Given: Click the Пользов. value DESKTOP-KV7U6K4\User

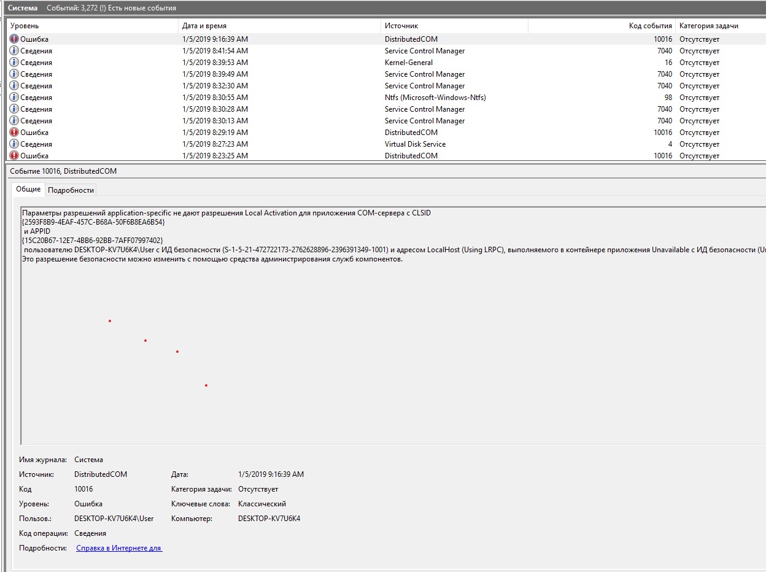Looking at the screenshot, I should pyautogui.click(x=114, y=519).
